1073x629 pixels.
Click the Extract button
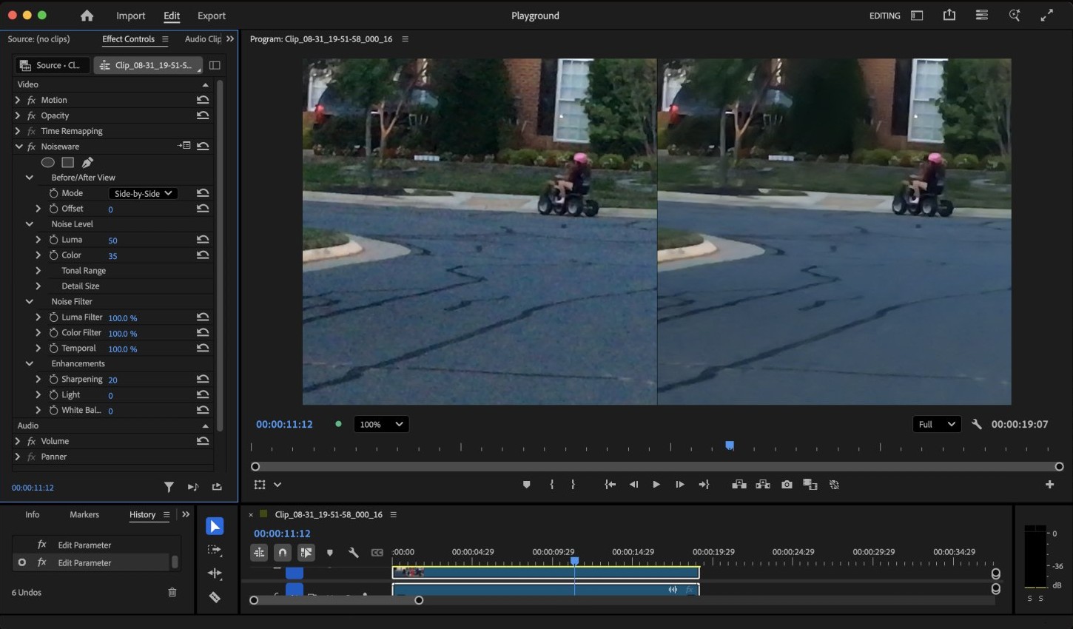[763, 485]
